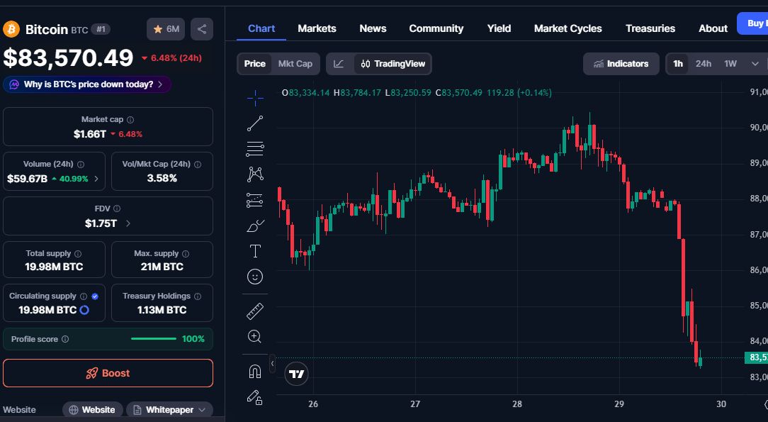Activate the zoom in tool
The image size is (768, 422).
254,337
